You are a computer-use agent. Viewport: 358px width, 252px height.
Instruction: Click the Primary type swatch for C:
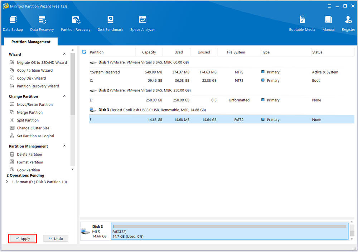[x=263, y=80]
